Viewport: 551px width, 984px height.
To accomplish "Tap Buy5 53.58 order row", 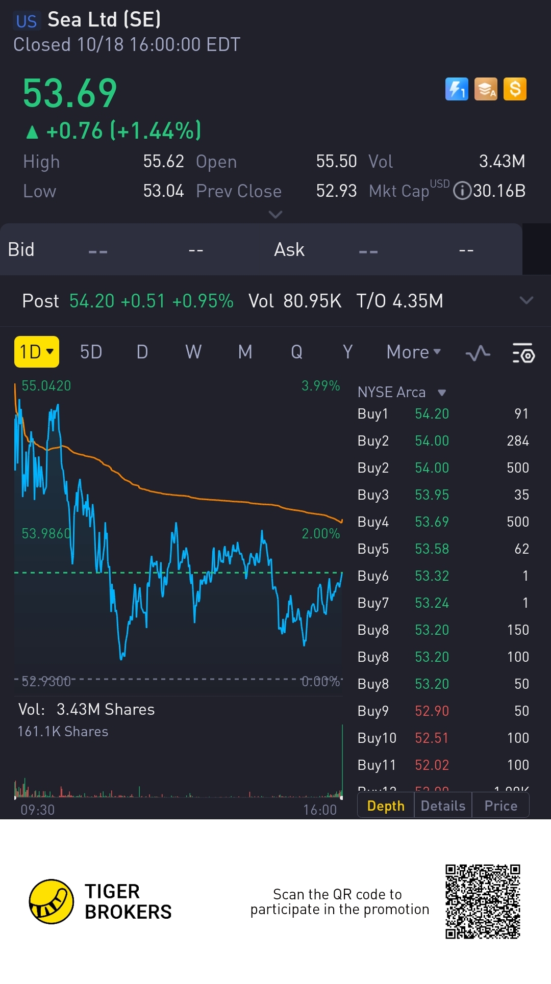I will (443, 549).
